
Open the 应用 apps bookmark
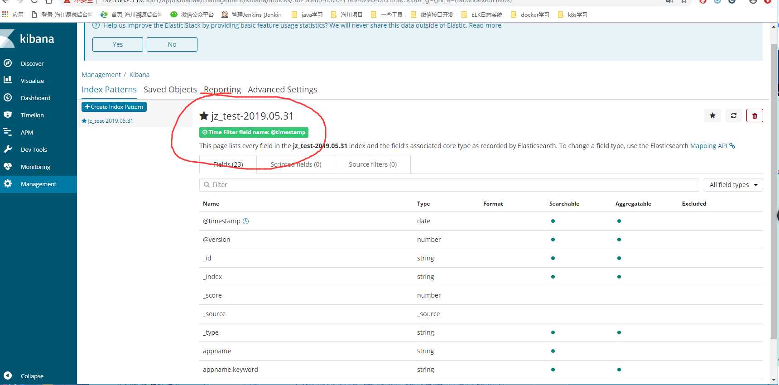tap(13, 14)
